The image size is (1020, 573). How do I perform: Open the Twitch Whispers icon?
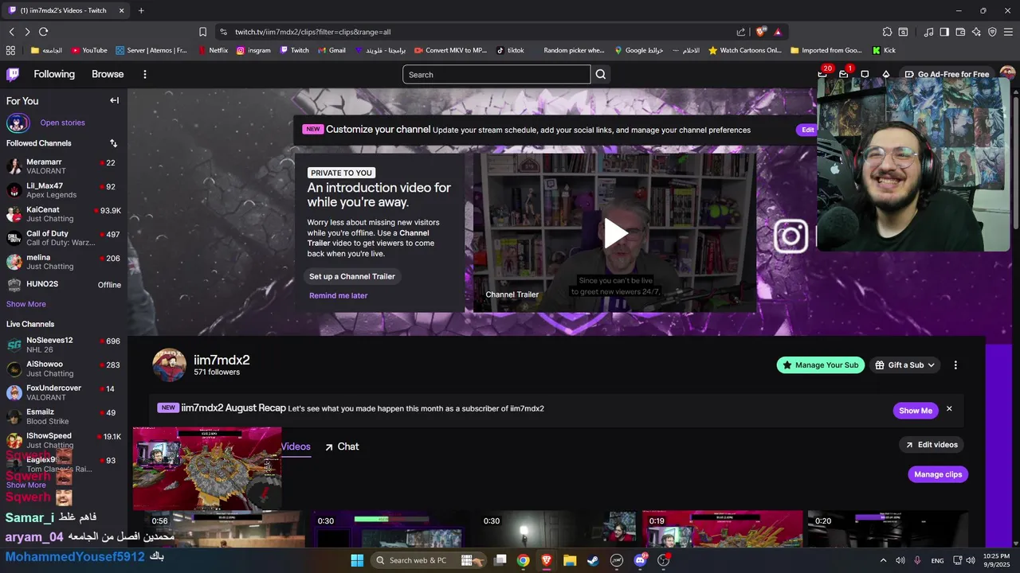[x=865, y=74]
